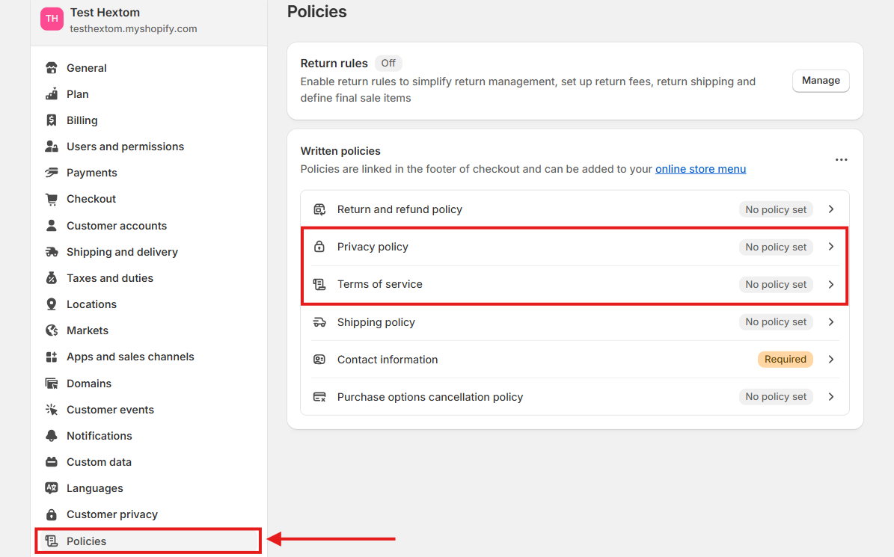Click the Privacy policy lock icon
The width and height of the screenshot is (894, 557).
(319, 247)
